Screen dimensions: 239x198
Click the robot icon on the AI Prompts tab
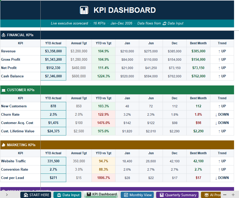[x=206, y=195]
